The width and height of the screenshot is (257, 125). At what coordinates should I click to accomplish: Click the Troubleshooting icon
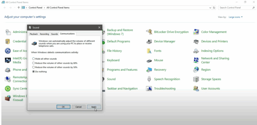(x=149, y=89)
